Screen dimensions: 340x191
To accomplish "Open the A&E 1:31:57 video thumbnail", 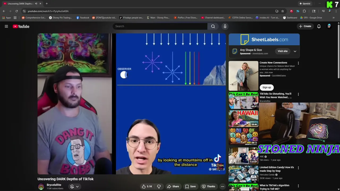I will point(243,155).
